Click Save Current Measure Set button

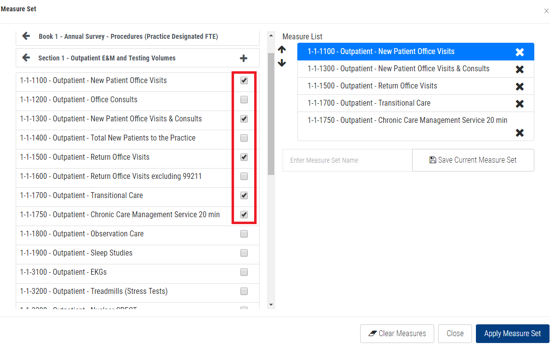[x=472, y=160]
